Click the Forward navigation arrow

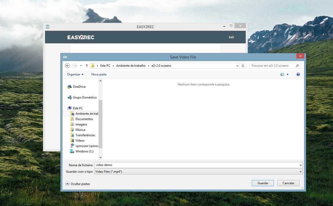tap(75, 66)
